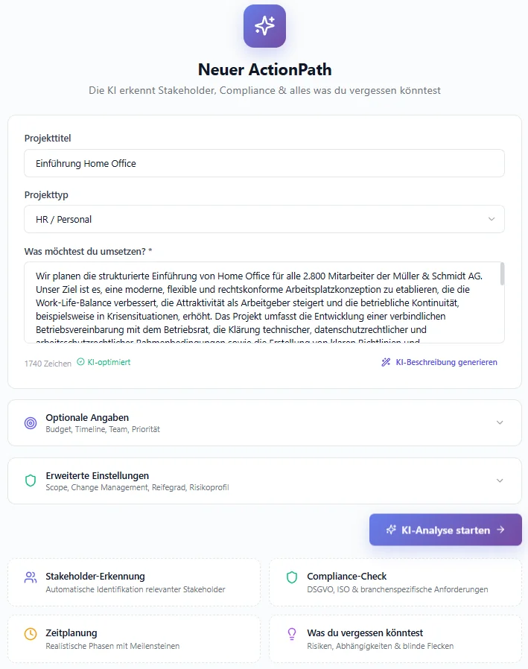Open the Projekttyp dropdown showing HR / Personal
The width and height of the screenshot is (528, 669).
[x=264, y=219]
